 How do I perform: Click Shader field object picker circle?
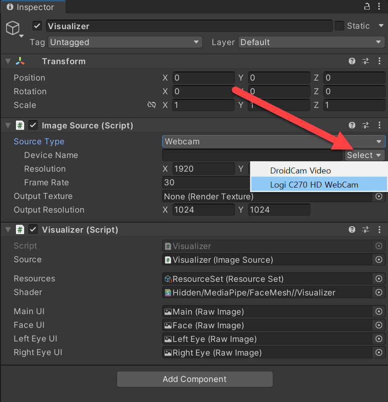click(379, 292)
